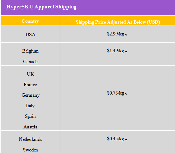Click the down arrow beside $1.49/kg
The width and height of the screenshot is (175, 153).
click(x=126, y=50)
